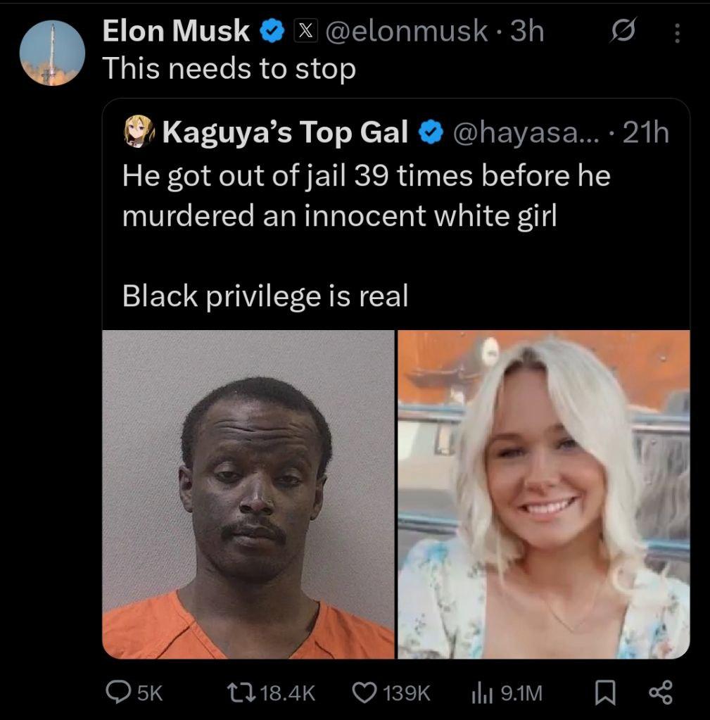The image size is (710, 720).
Task: Click the Elon Musk display name
Action: [x=176, y=31]
